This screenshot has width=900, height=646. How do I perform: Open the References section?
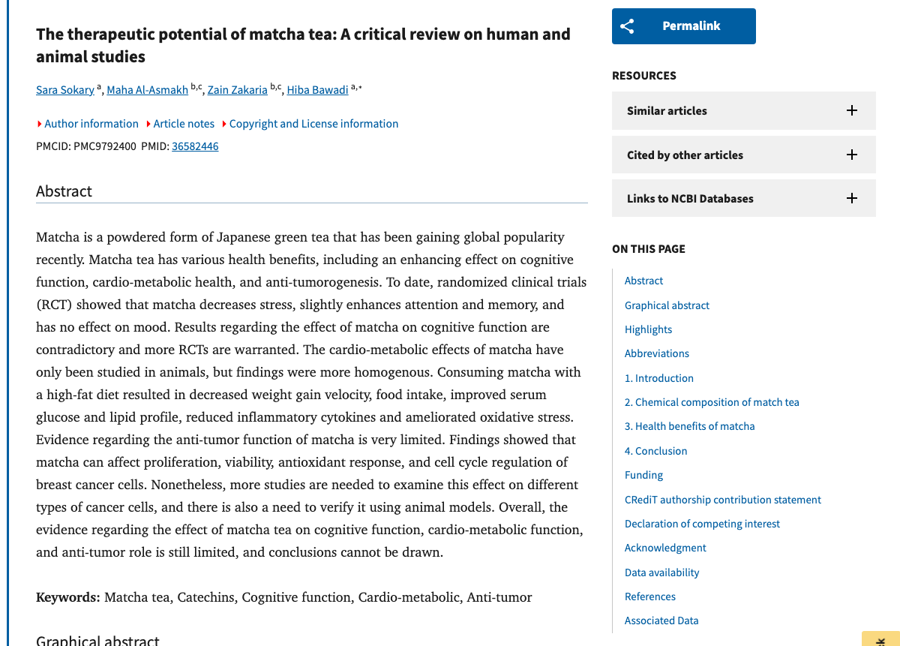(x=649, y=596)
